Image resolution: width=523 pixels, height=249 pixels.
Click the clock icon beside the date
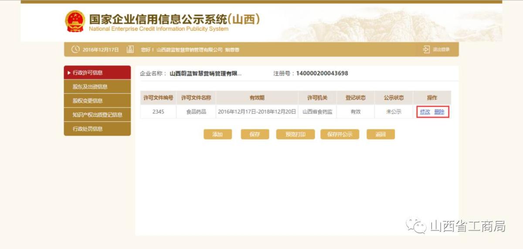75,50
